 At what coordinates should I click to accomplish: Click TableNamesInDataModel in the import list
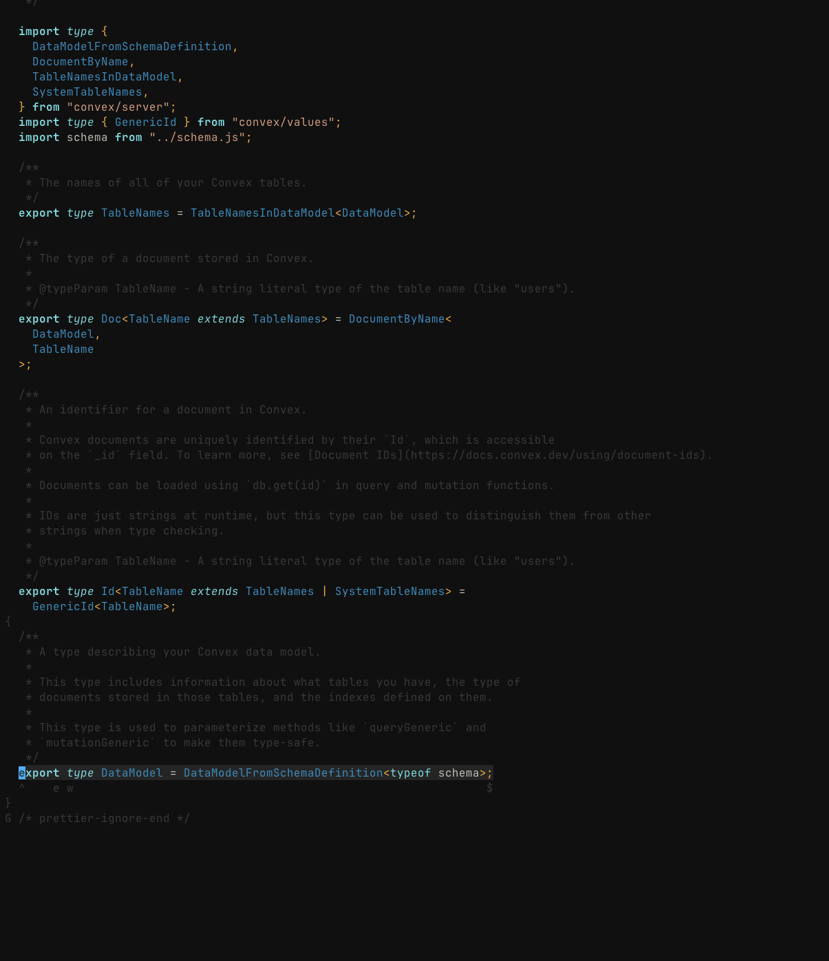point(105,77)
